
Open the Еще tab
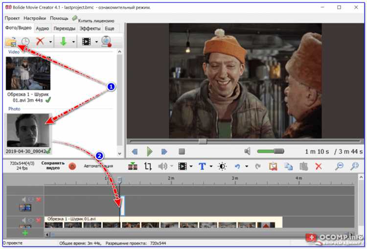[x=109, y=28]
